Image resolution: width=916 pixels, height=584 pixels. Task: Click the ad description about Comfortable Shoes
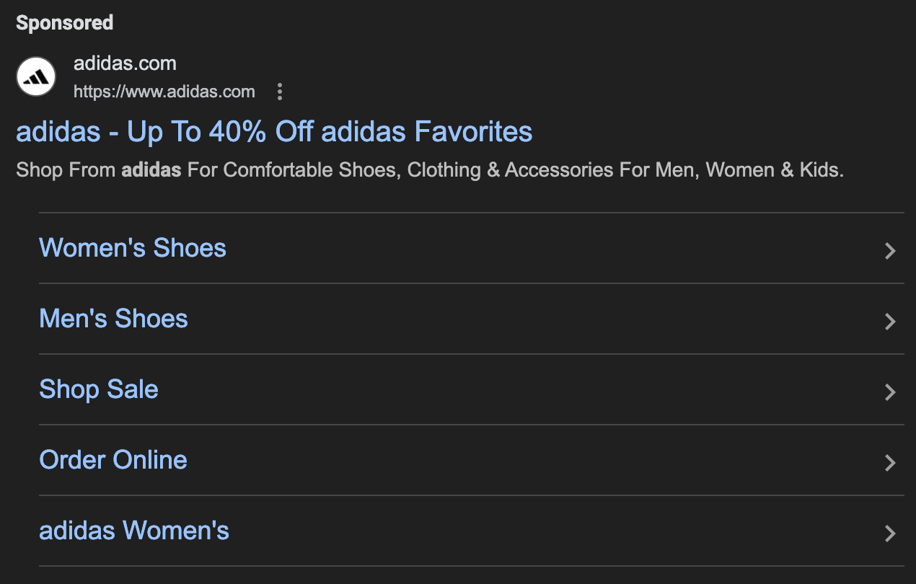429,170
